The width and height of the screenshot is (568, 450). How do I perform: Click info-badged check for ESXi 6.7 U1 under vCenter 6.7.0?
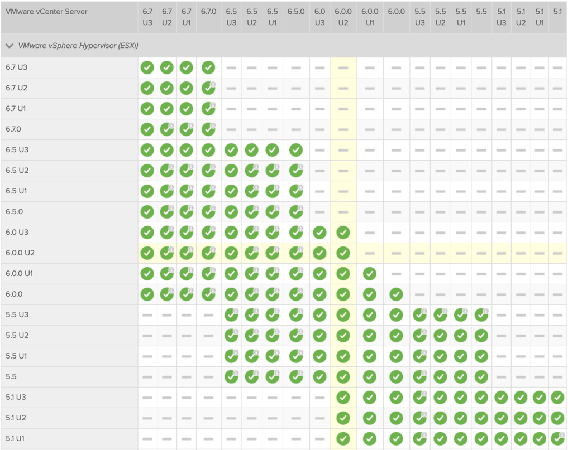tap(208, 109)
